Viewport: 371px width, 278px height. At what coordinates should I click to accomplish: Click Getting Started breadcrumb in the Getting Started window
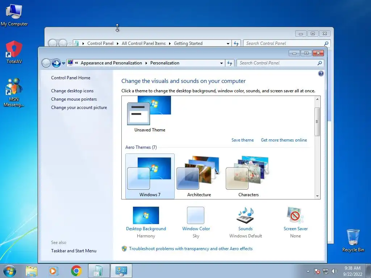click(x=188, y=43)
